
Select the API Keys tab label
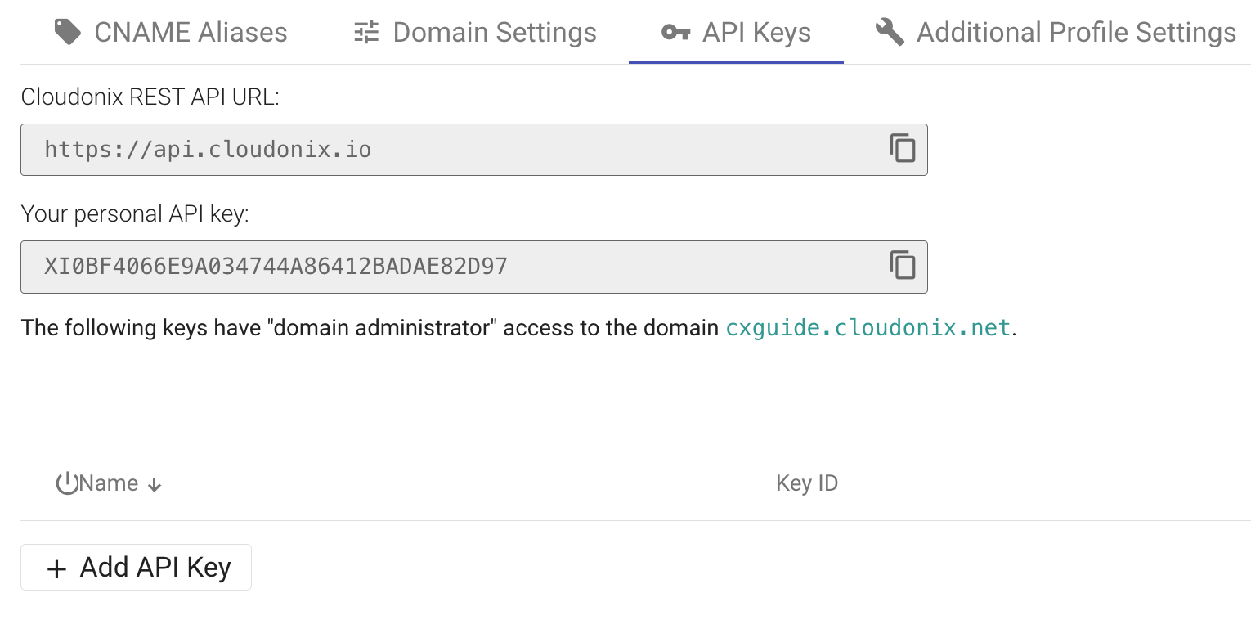pyautogui.click(x=756, y=33)
